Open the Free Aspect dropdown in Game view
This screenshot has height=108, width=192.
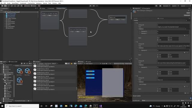(93, 64)
